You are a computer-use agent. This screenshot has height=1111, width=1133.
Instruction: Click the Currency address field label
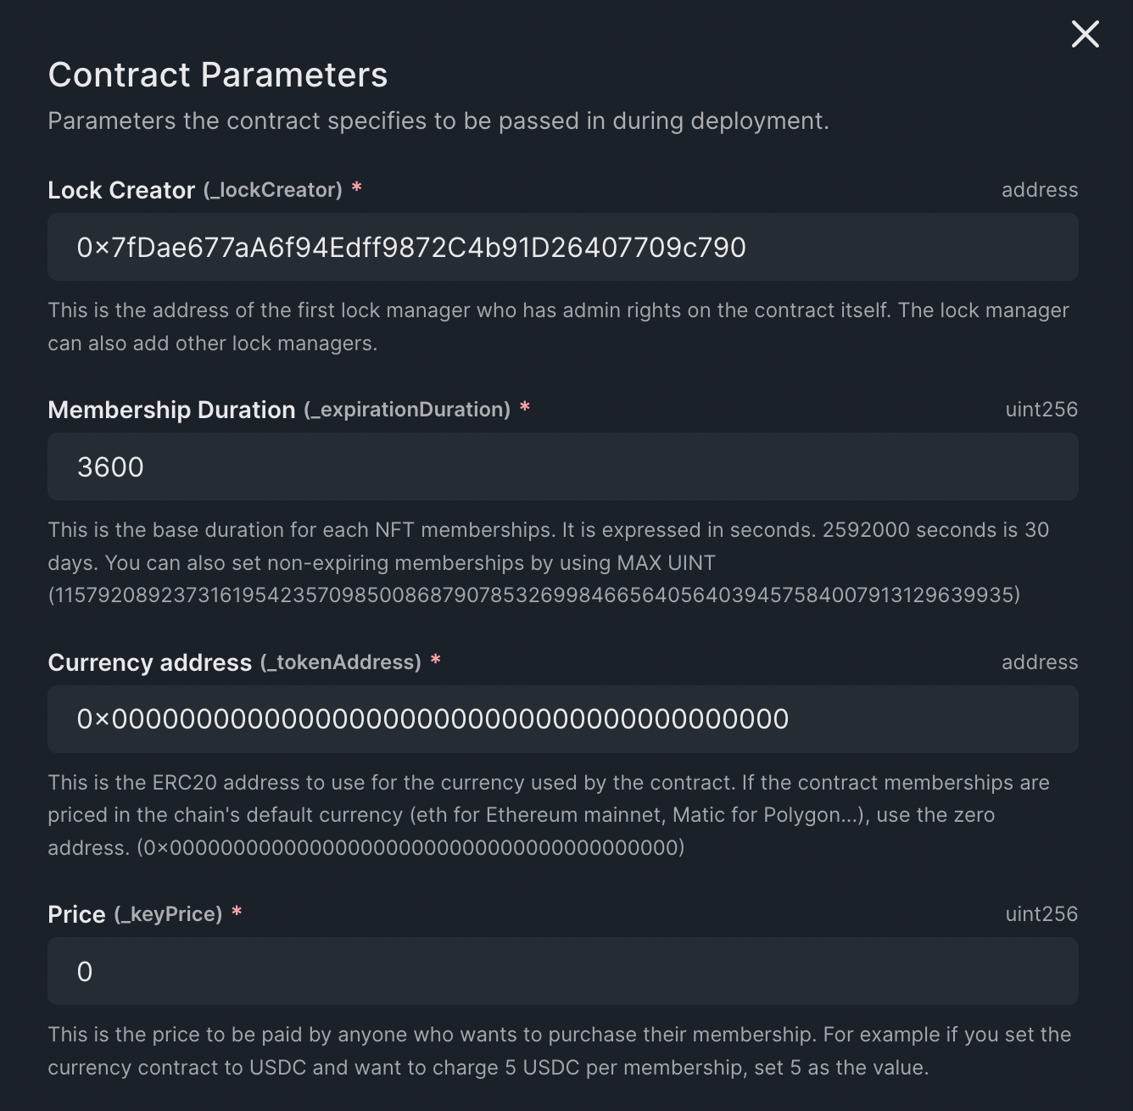(149, 662)
